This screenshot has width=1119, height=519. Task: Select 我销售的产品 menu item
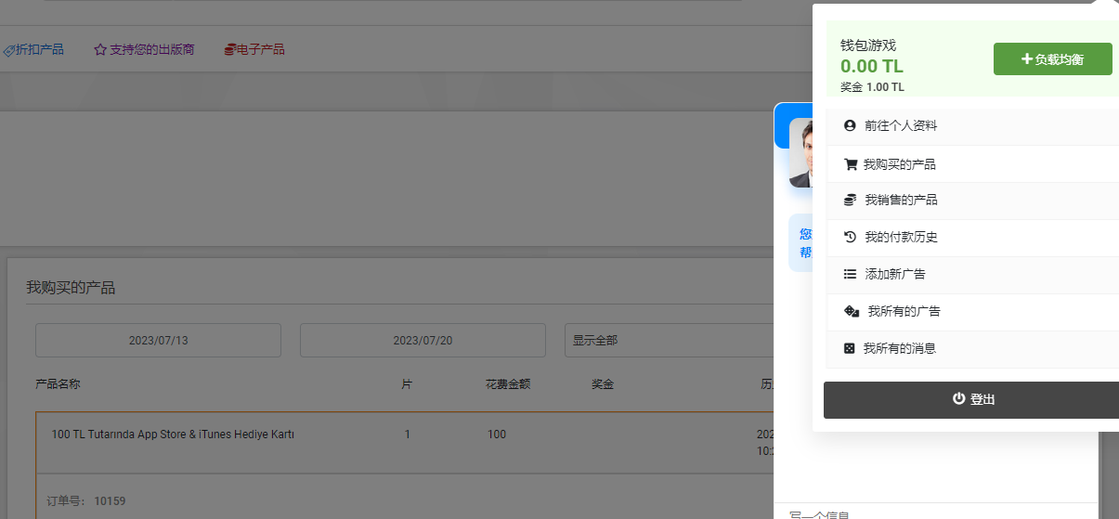pyautogui.click(x=972, y=201)
